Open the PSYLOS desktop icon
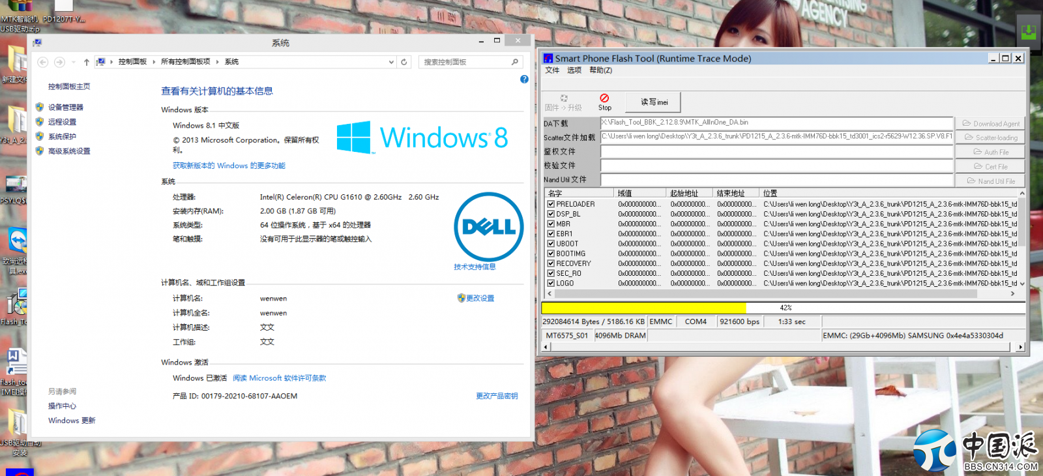Image resolution: width=1043 pixels, height=476 pixels. click(16, 185)
